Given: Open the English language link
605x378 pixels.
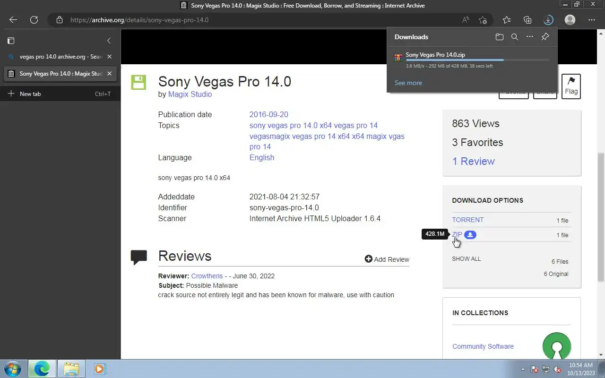Looking at the screenshot, I should coord(262,157).
